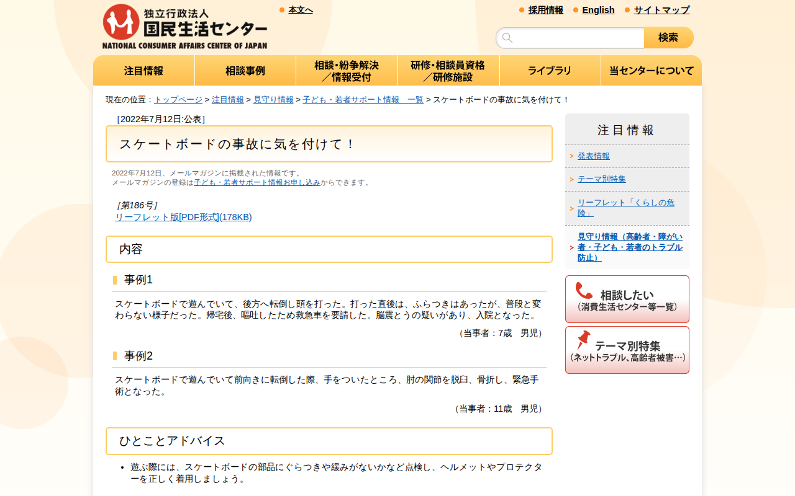795x496 pixels.
Task: Click the 相談したい consultation banner
Action: coord(627,299)
